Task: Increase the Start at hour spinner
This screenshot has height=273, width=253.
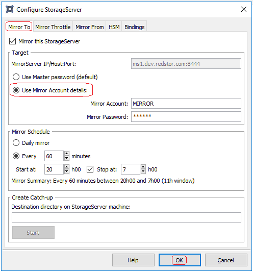Action: [67, 167]
